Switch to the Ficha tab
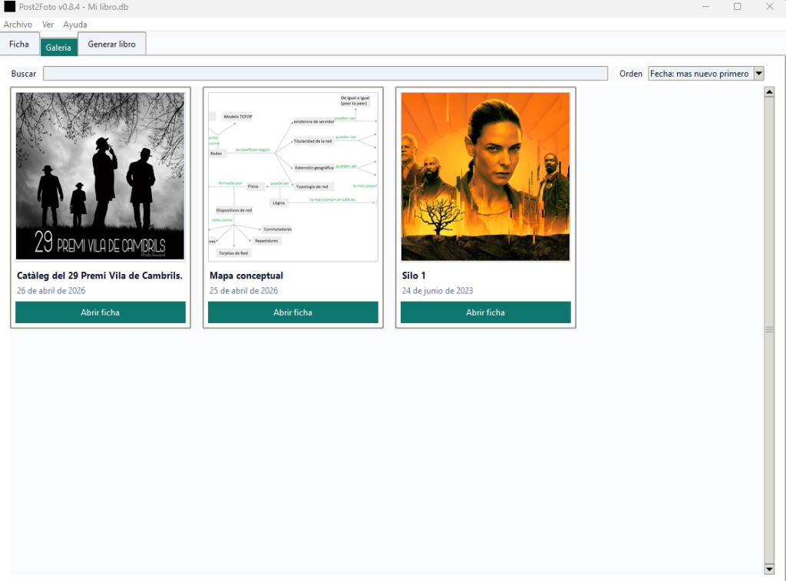786x581 pixels. click(19, 44)
